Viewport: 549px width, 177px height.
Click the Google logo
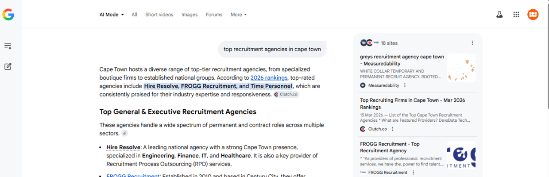point(8,15)
